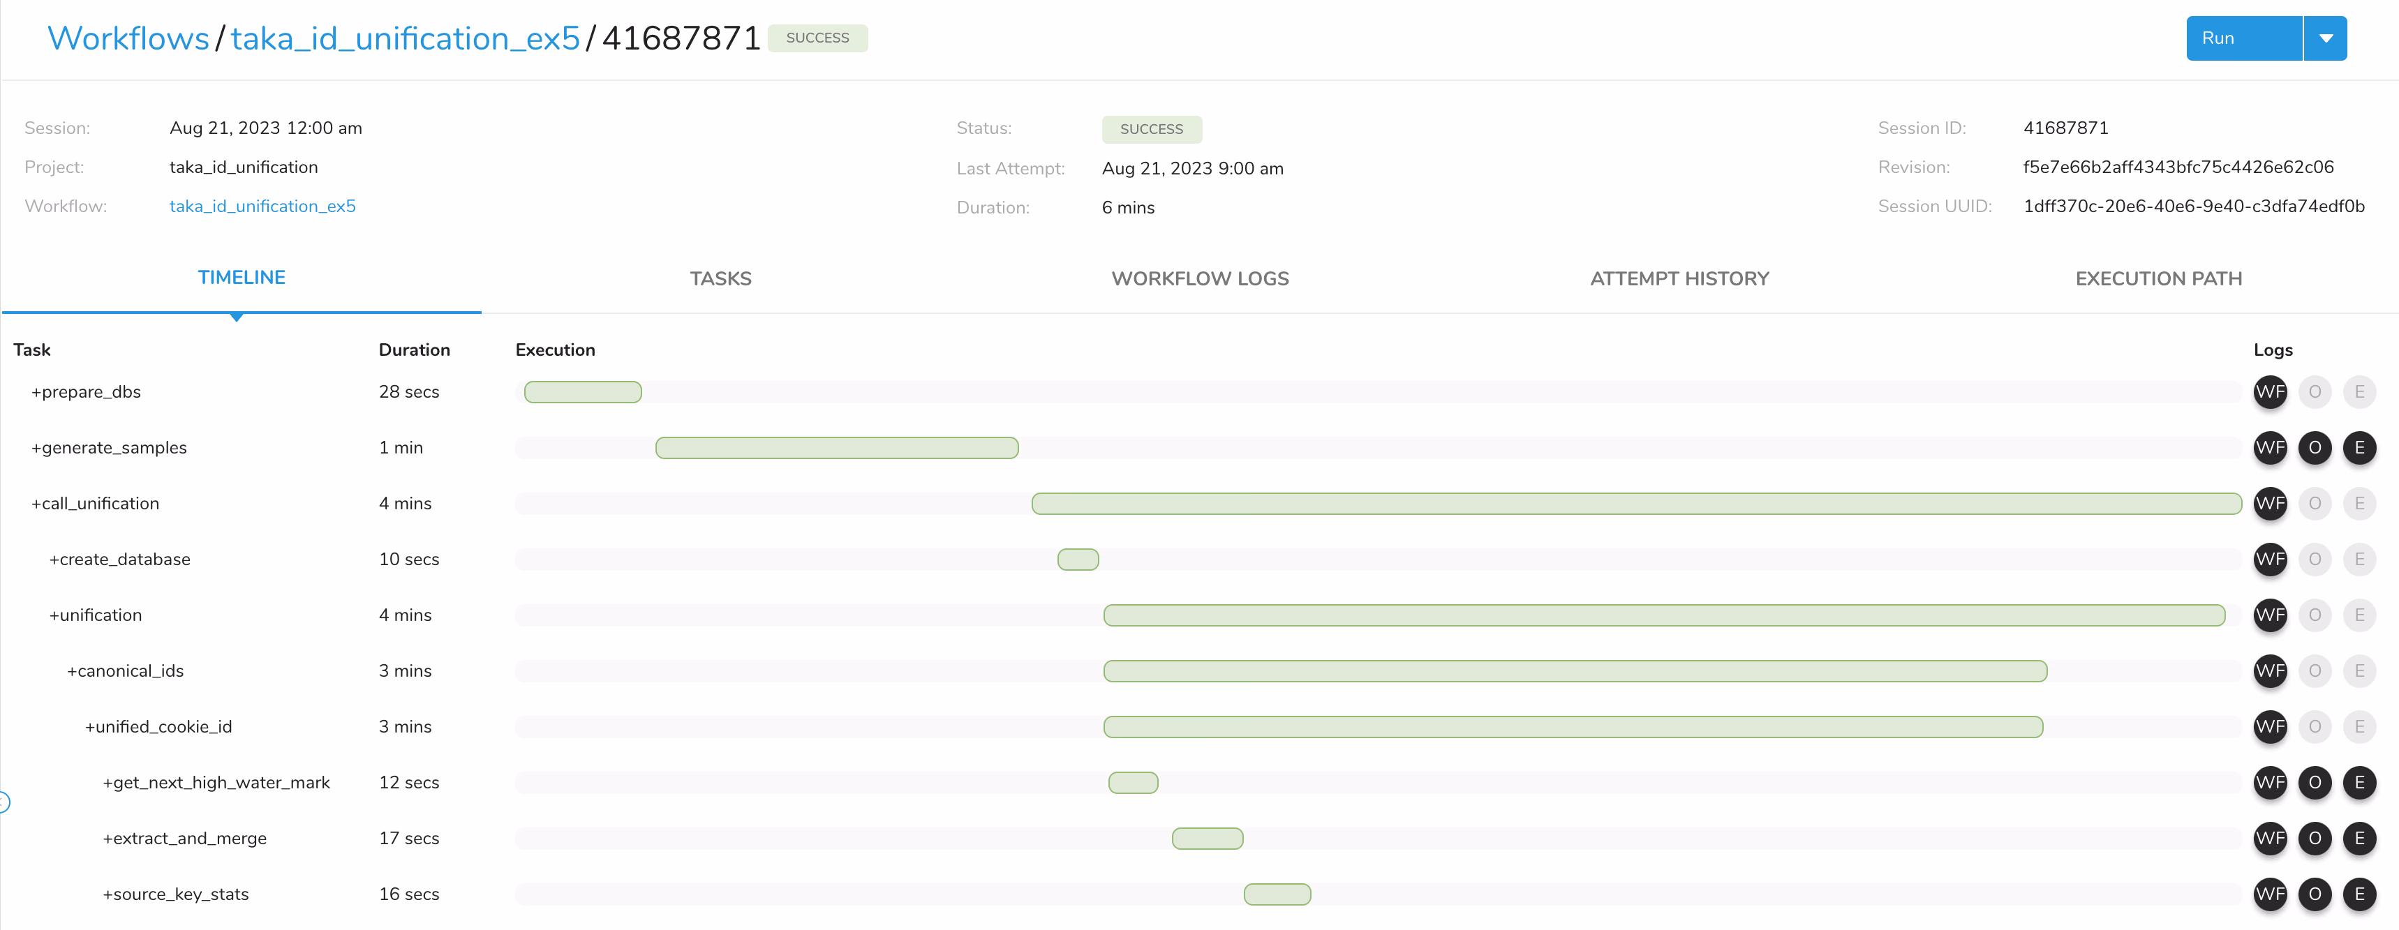Open workflow logs (WF) for +prepare_dbs
2399x930 pixels.
(2271, 392)
